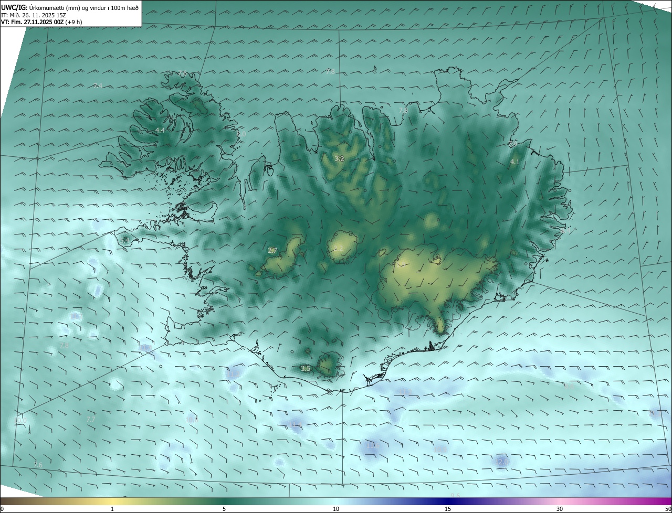Click the colorbar label 1
Viewport: 672px width, 513px height.
[112, 509]
